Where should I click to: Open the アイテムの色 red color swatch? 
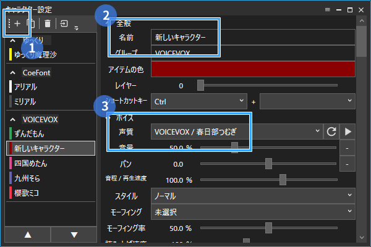click(253, 69)
